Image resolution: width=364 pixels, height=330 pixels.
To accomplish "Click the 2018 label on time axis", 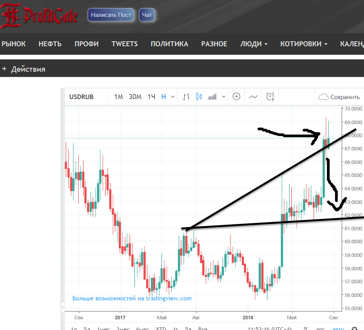I will point(248,318).
